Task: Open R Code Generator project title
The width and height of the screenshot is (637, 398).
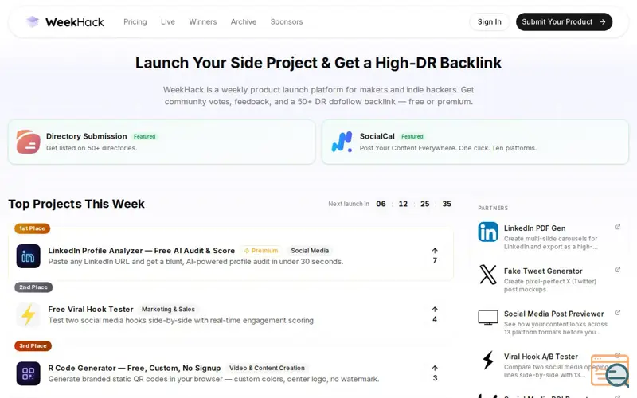Action: pyautogui.click(x=134, y=368)
